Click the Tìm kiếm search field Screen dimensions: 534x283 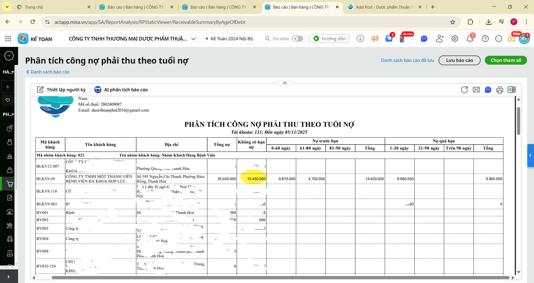pyautogui.click(x=280, y=39)
